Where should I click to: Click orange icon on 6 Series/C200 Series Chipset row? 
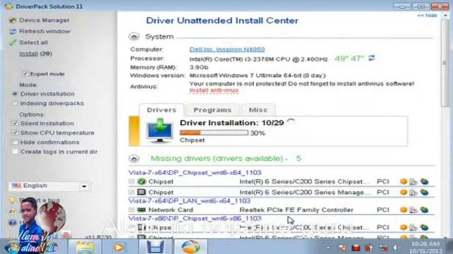tap(403, 181)
